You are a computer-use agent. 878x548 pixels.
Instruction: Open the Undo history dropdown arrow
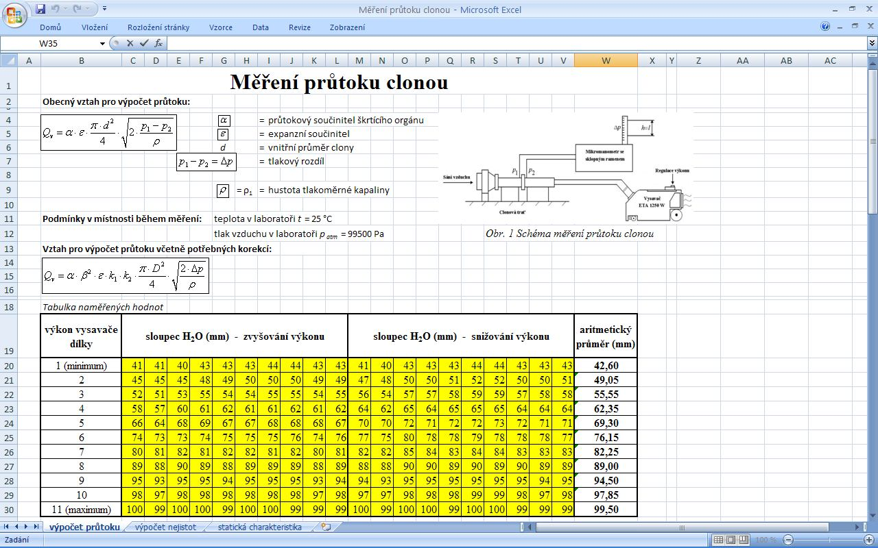pyautogui.click(x=64, y=9)
